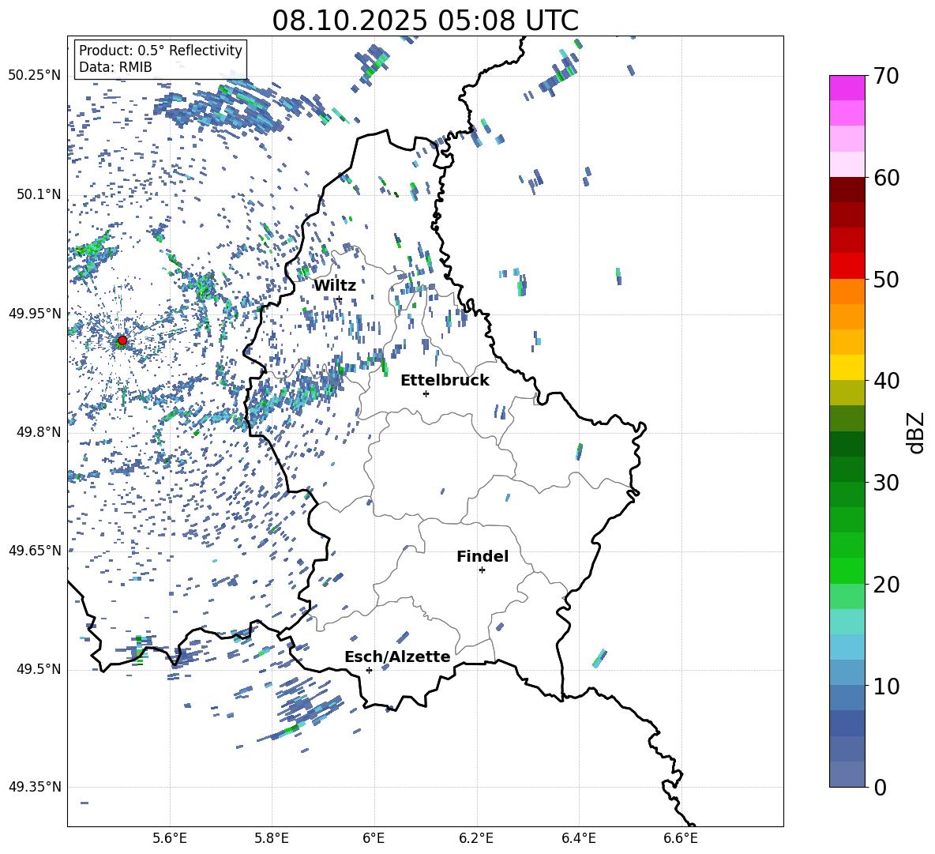Click the bright green colorbar swatch above 20

[847, 570]
